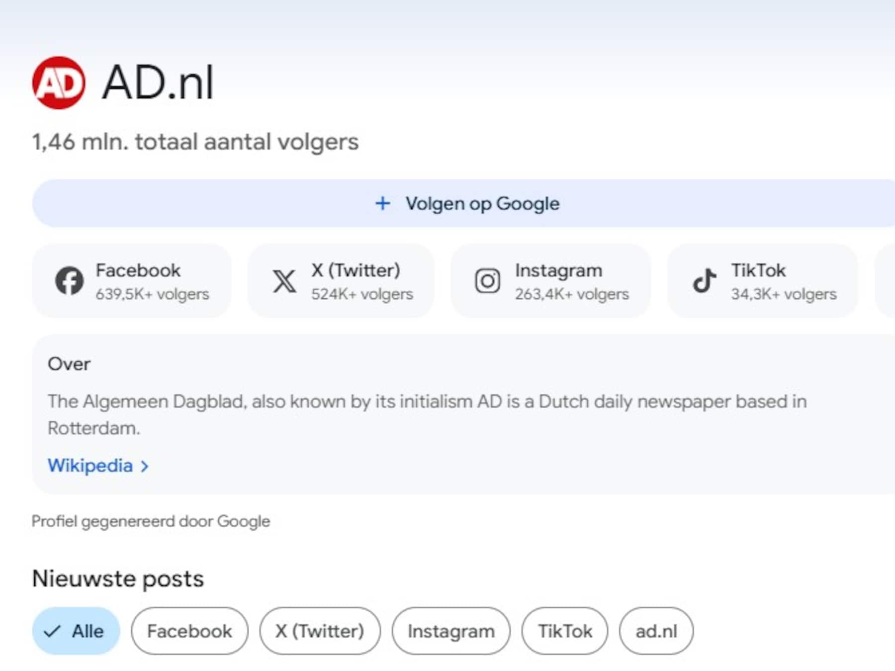Select the X (Twitter) filter under Nieuwste posts

(320, 631)
